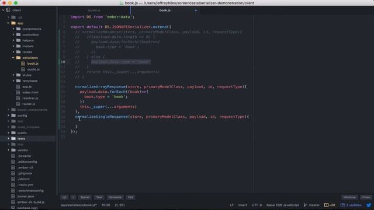374x210 pixels.
Task: Collapse the serializers folder arrow
Action: (x=13, y=58)
